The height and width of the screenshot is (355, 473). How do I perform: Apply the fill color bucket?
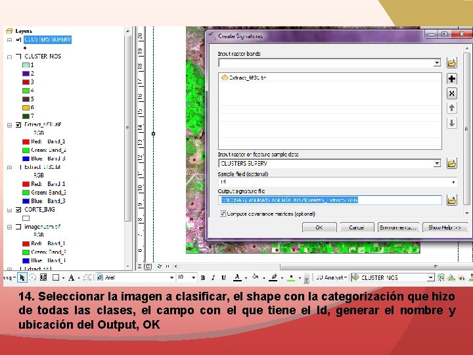[255, 277]
